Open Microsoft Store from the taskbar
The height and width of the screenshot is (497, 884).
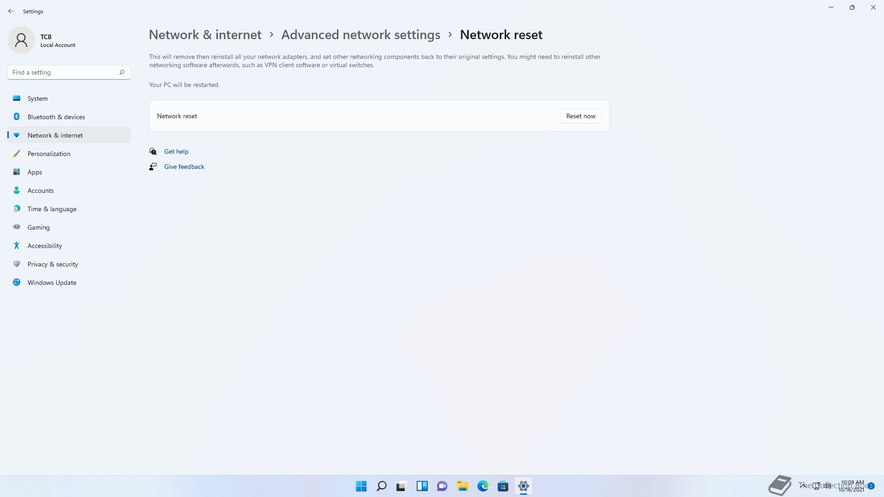coord(503,486)
